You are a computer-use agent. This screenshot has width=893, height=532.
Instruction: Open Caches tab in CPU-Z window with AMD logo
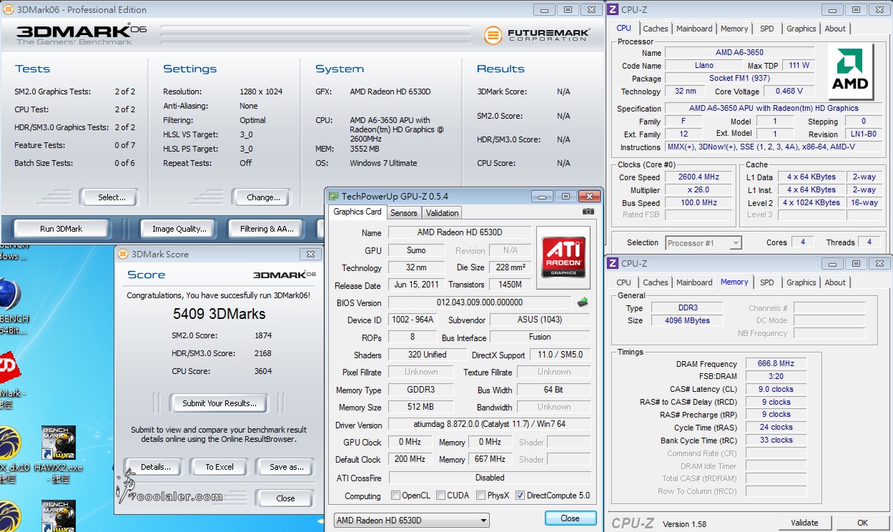click(655, 29)
